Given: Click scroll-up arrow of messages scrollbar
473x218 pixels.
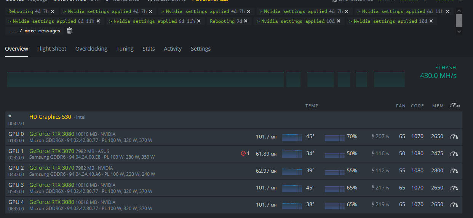Looking at the screenshot, I should point(459,11).
